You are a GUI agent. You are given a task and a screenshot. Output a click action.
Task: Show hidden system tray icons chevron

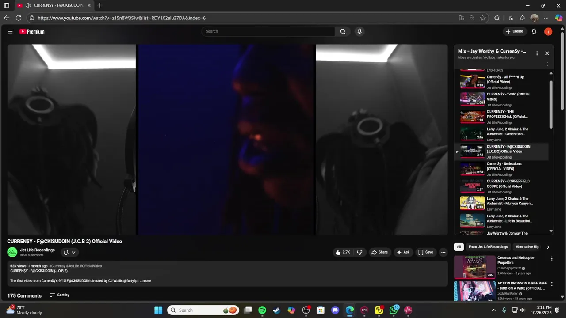[494, 310]
